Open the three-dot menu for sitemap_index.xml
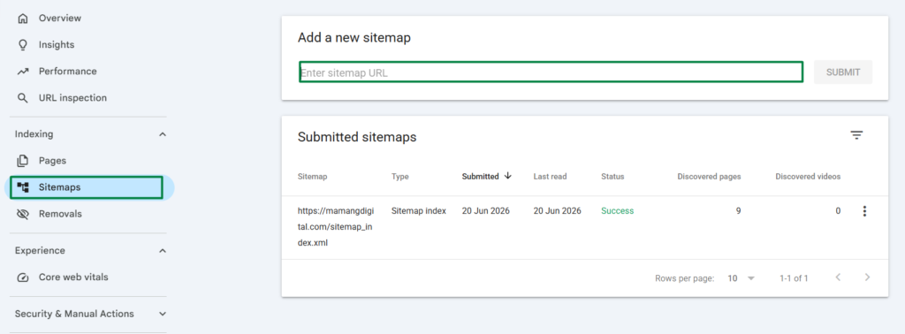The image size is (905, 334). 864,211
